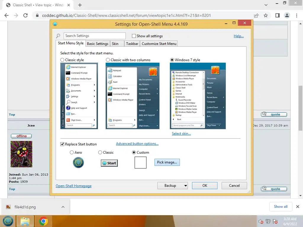
Task: Open the Taskbar tab
Action: pos(132,44)
